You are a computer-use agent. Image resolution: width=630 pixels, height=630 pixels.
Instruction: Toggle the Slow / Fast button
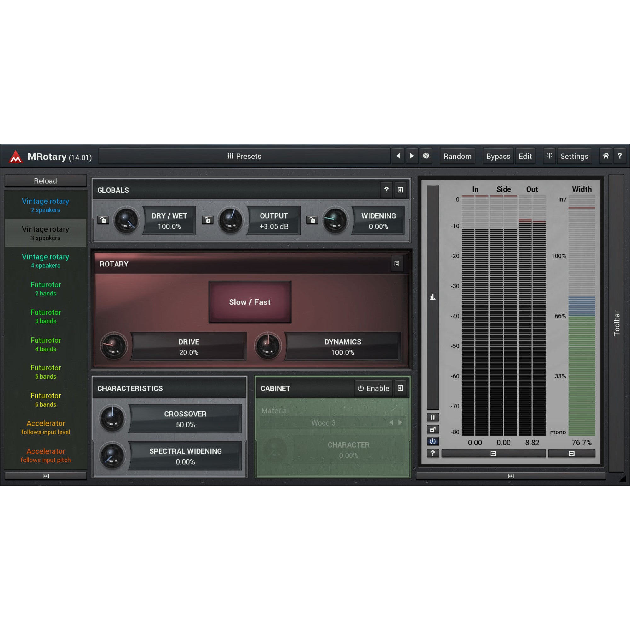(250, 302)
